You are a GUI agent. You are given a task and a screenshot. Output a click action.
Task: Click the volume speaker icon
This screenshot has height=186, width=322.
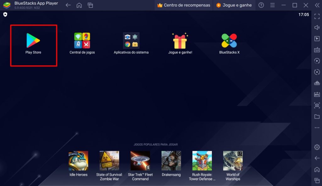pyautogui.click(x=317, y=27)
